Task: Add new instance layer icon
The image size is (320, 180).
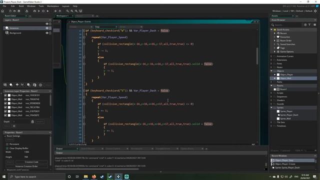Action: pos(11,84)
